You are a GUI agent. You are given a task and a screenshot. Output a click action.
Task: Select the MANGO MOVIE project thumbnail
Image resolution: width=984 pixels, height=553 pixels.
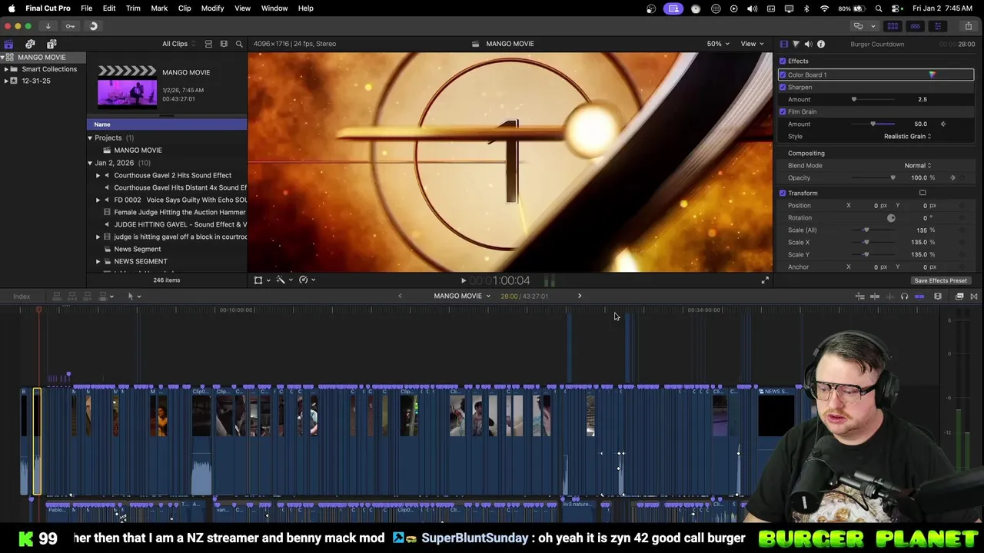click(127, 85)
